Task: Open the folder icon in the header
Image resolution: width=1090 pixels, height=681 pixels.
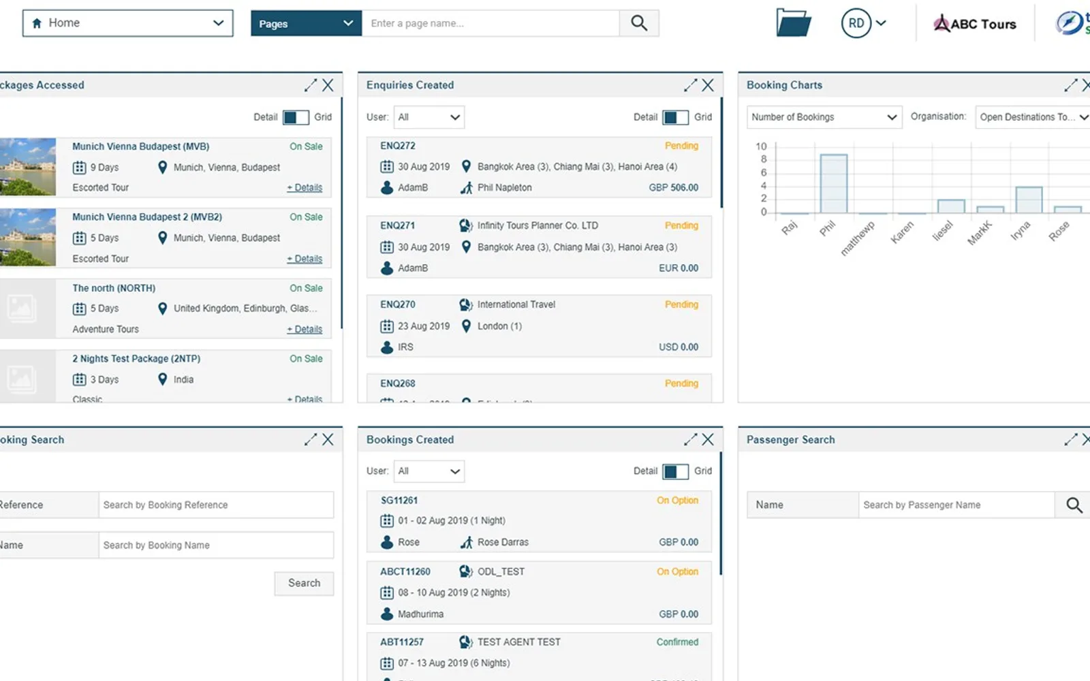Action: (x=794, y=22)
